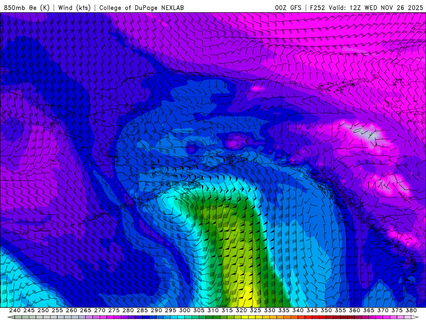Click the 280 color scale label
426x320 pixels.
[x=128, y=310]
